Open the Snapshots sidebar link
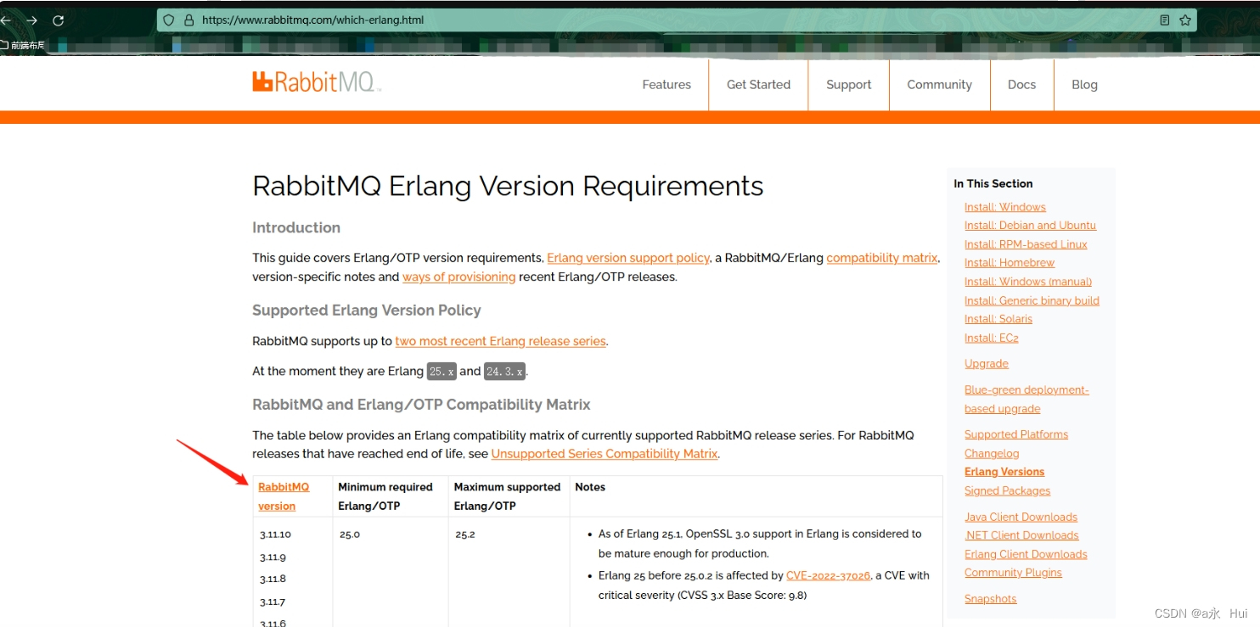 click(990, 599)
